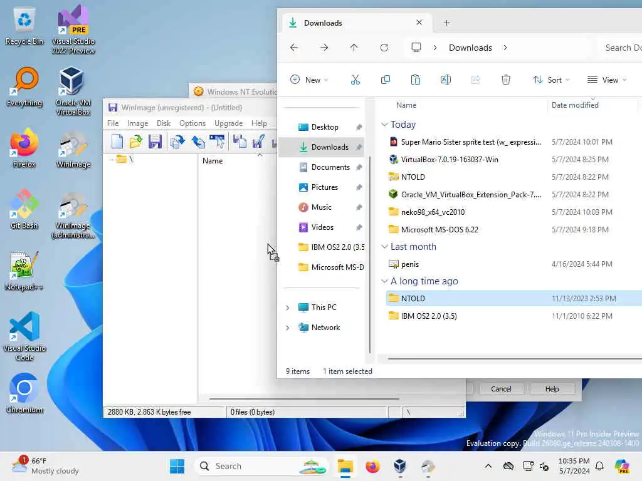Viewport: 642px width, 481px height.
Task: Click chevron after Downloads in address bar
Action: click(x=505, y=48)
